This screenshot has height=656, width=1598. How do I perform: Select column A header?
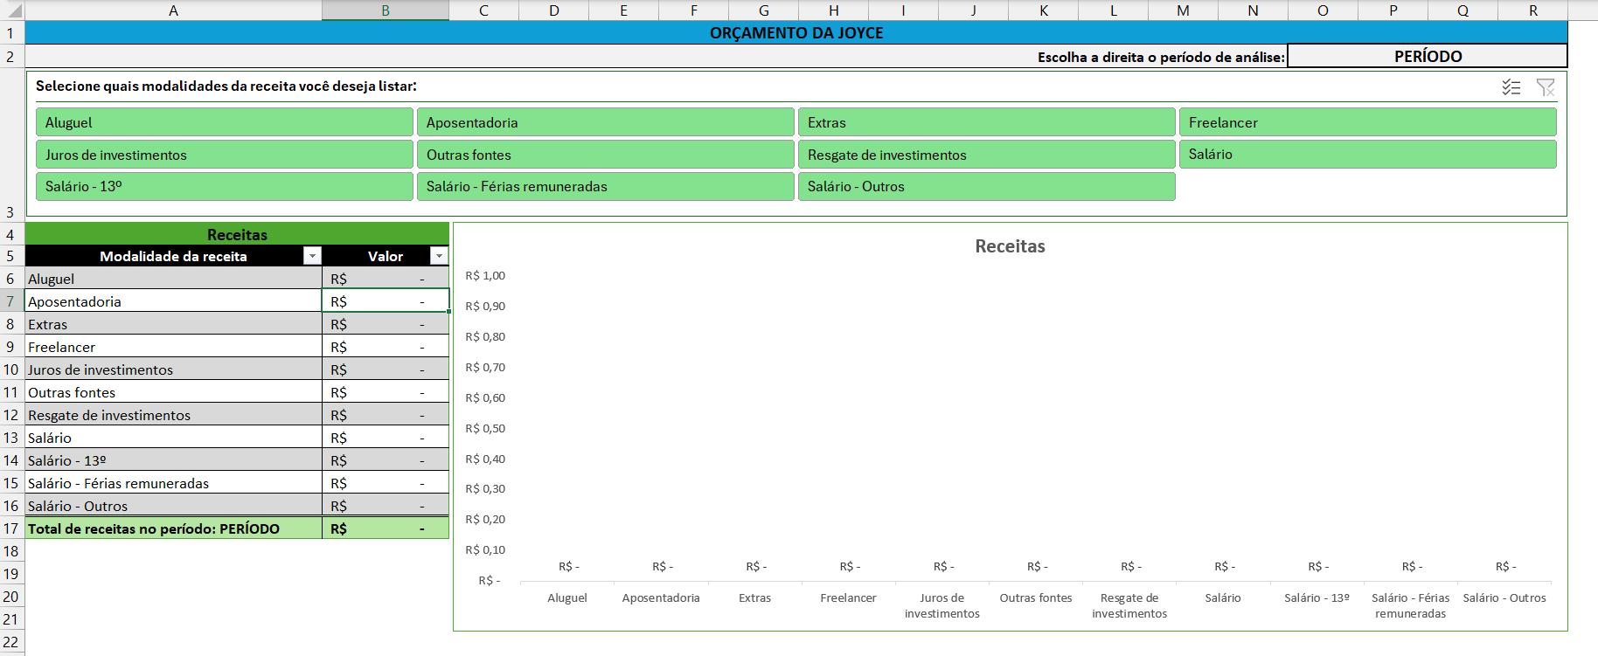point(173,10)
